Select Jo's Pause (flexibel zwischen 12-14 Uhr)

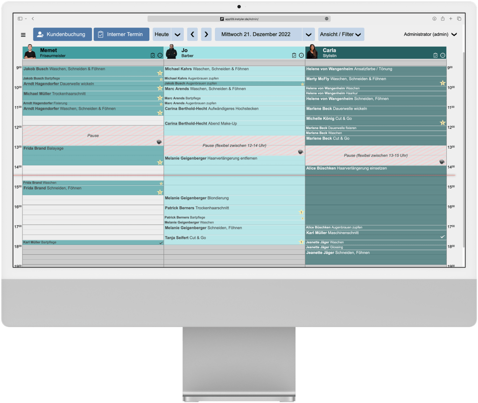(234, 146)
